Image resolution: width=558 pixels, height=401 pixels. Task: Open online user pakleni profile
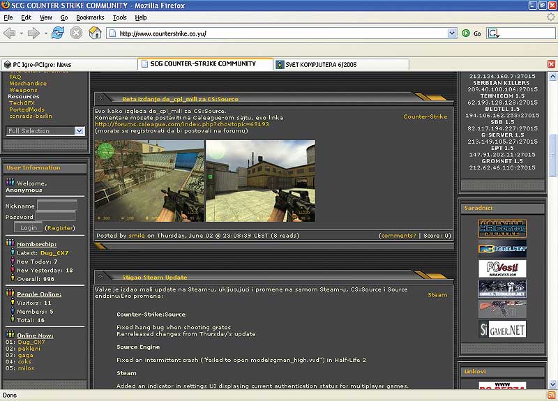pyautogui.click(x=29, y=349)
